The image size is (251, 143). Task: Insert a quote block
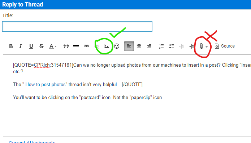point(66,46)
